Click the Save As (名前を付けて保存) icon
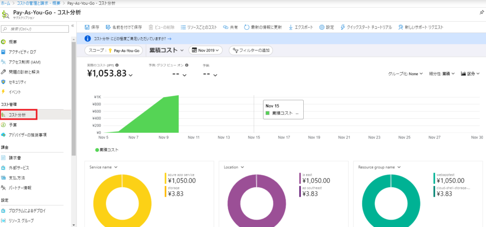 coord(108,27)
